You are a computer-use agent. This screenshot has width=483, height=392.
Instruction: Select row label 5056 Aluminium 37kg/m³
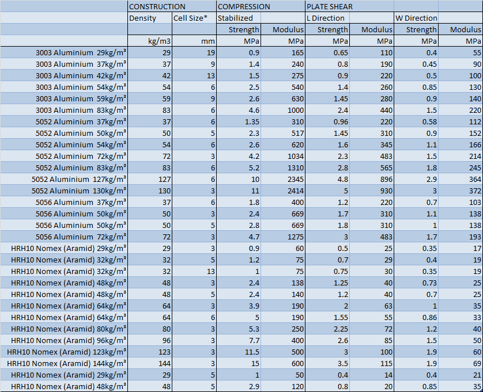pyautogui.click(x=64, y=202)
